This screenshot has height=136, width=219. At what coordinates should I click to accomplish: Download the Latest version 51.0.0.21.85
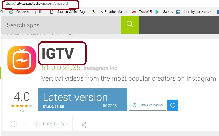pyautogui.click(x=83, y=99)
